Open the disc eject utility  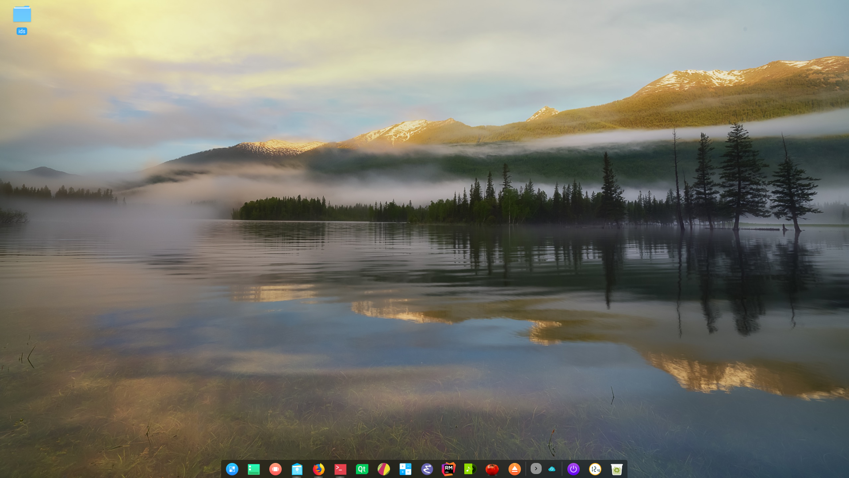click(x=514, y=469)
